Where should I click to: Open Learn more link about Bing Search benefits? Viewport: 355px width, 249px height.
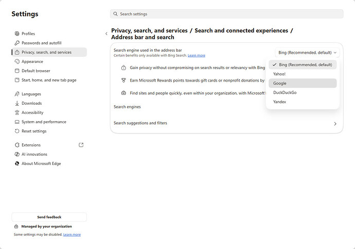click(197, 55)
